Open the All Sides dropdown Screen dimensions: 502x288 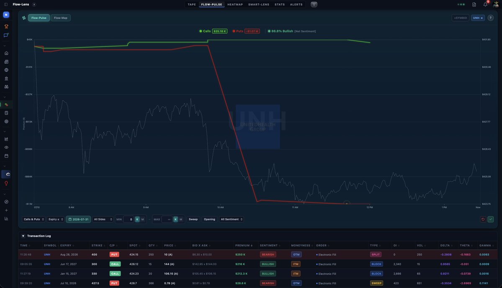(x=103, y=219)
